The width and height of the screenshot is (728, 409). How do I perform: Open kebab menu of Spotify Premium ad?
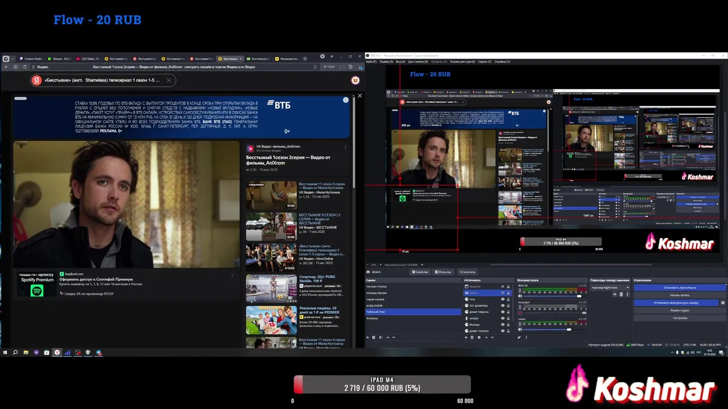click(x=232, y=276)
